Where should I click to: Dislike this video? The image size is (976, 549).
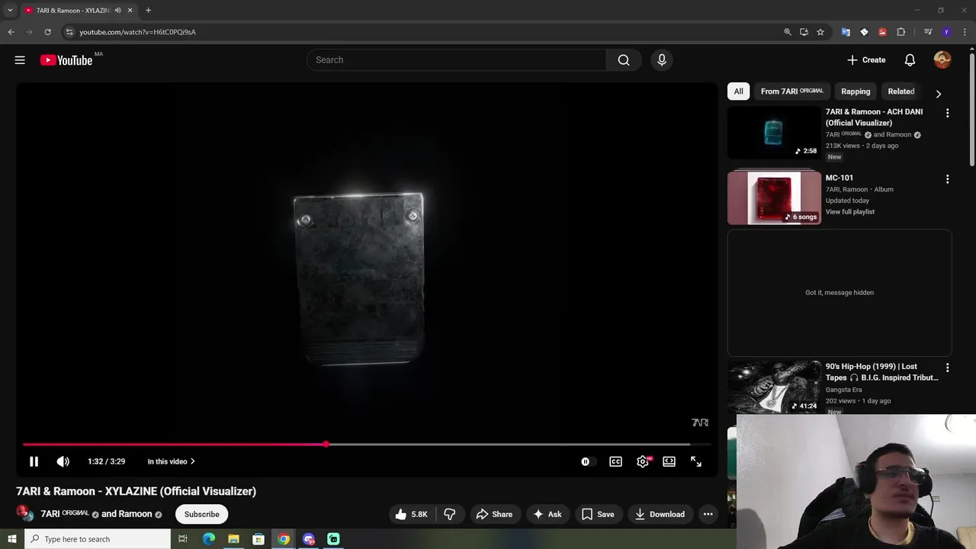pos(450,514)
